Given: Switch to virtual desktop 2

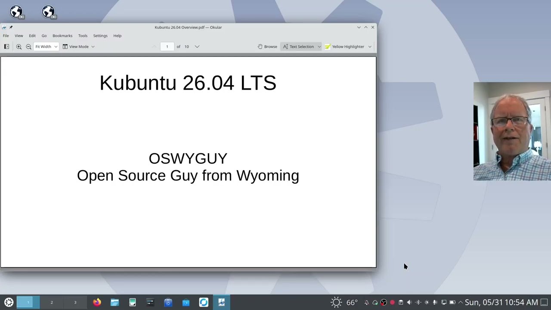Looking at the screenshot, I should click(x=52, y=302).
